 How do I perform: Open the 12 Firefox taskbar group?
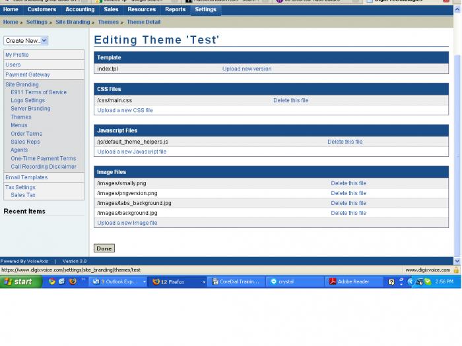(177, 282)
